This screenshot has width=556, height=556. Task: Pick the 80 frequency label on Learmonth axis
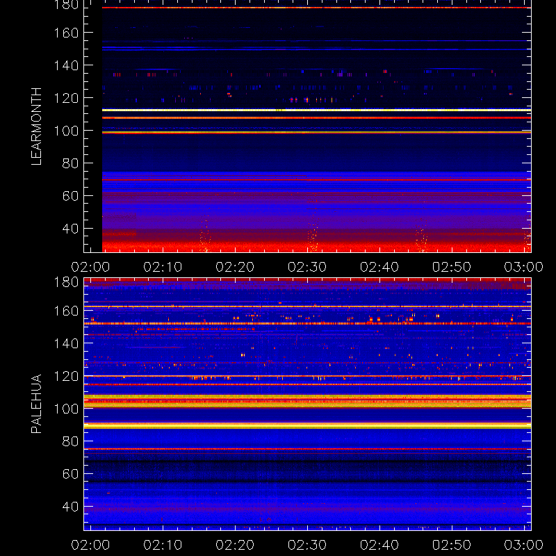71,163
